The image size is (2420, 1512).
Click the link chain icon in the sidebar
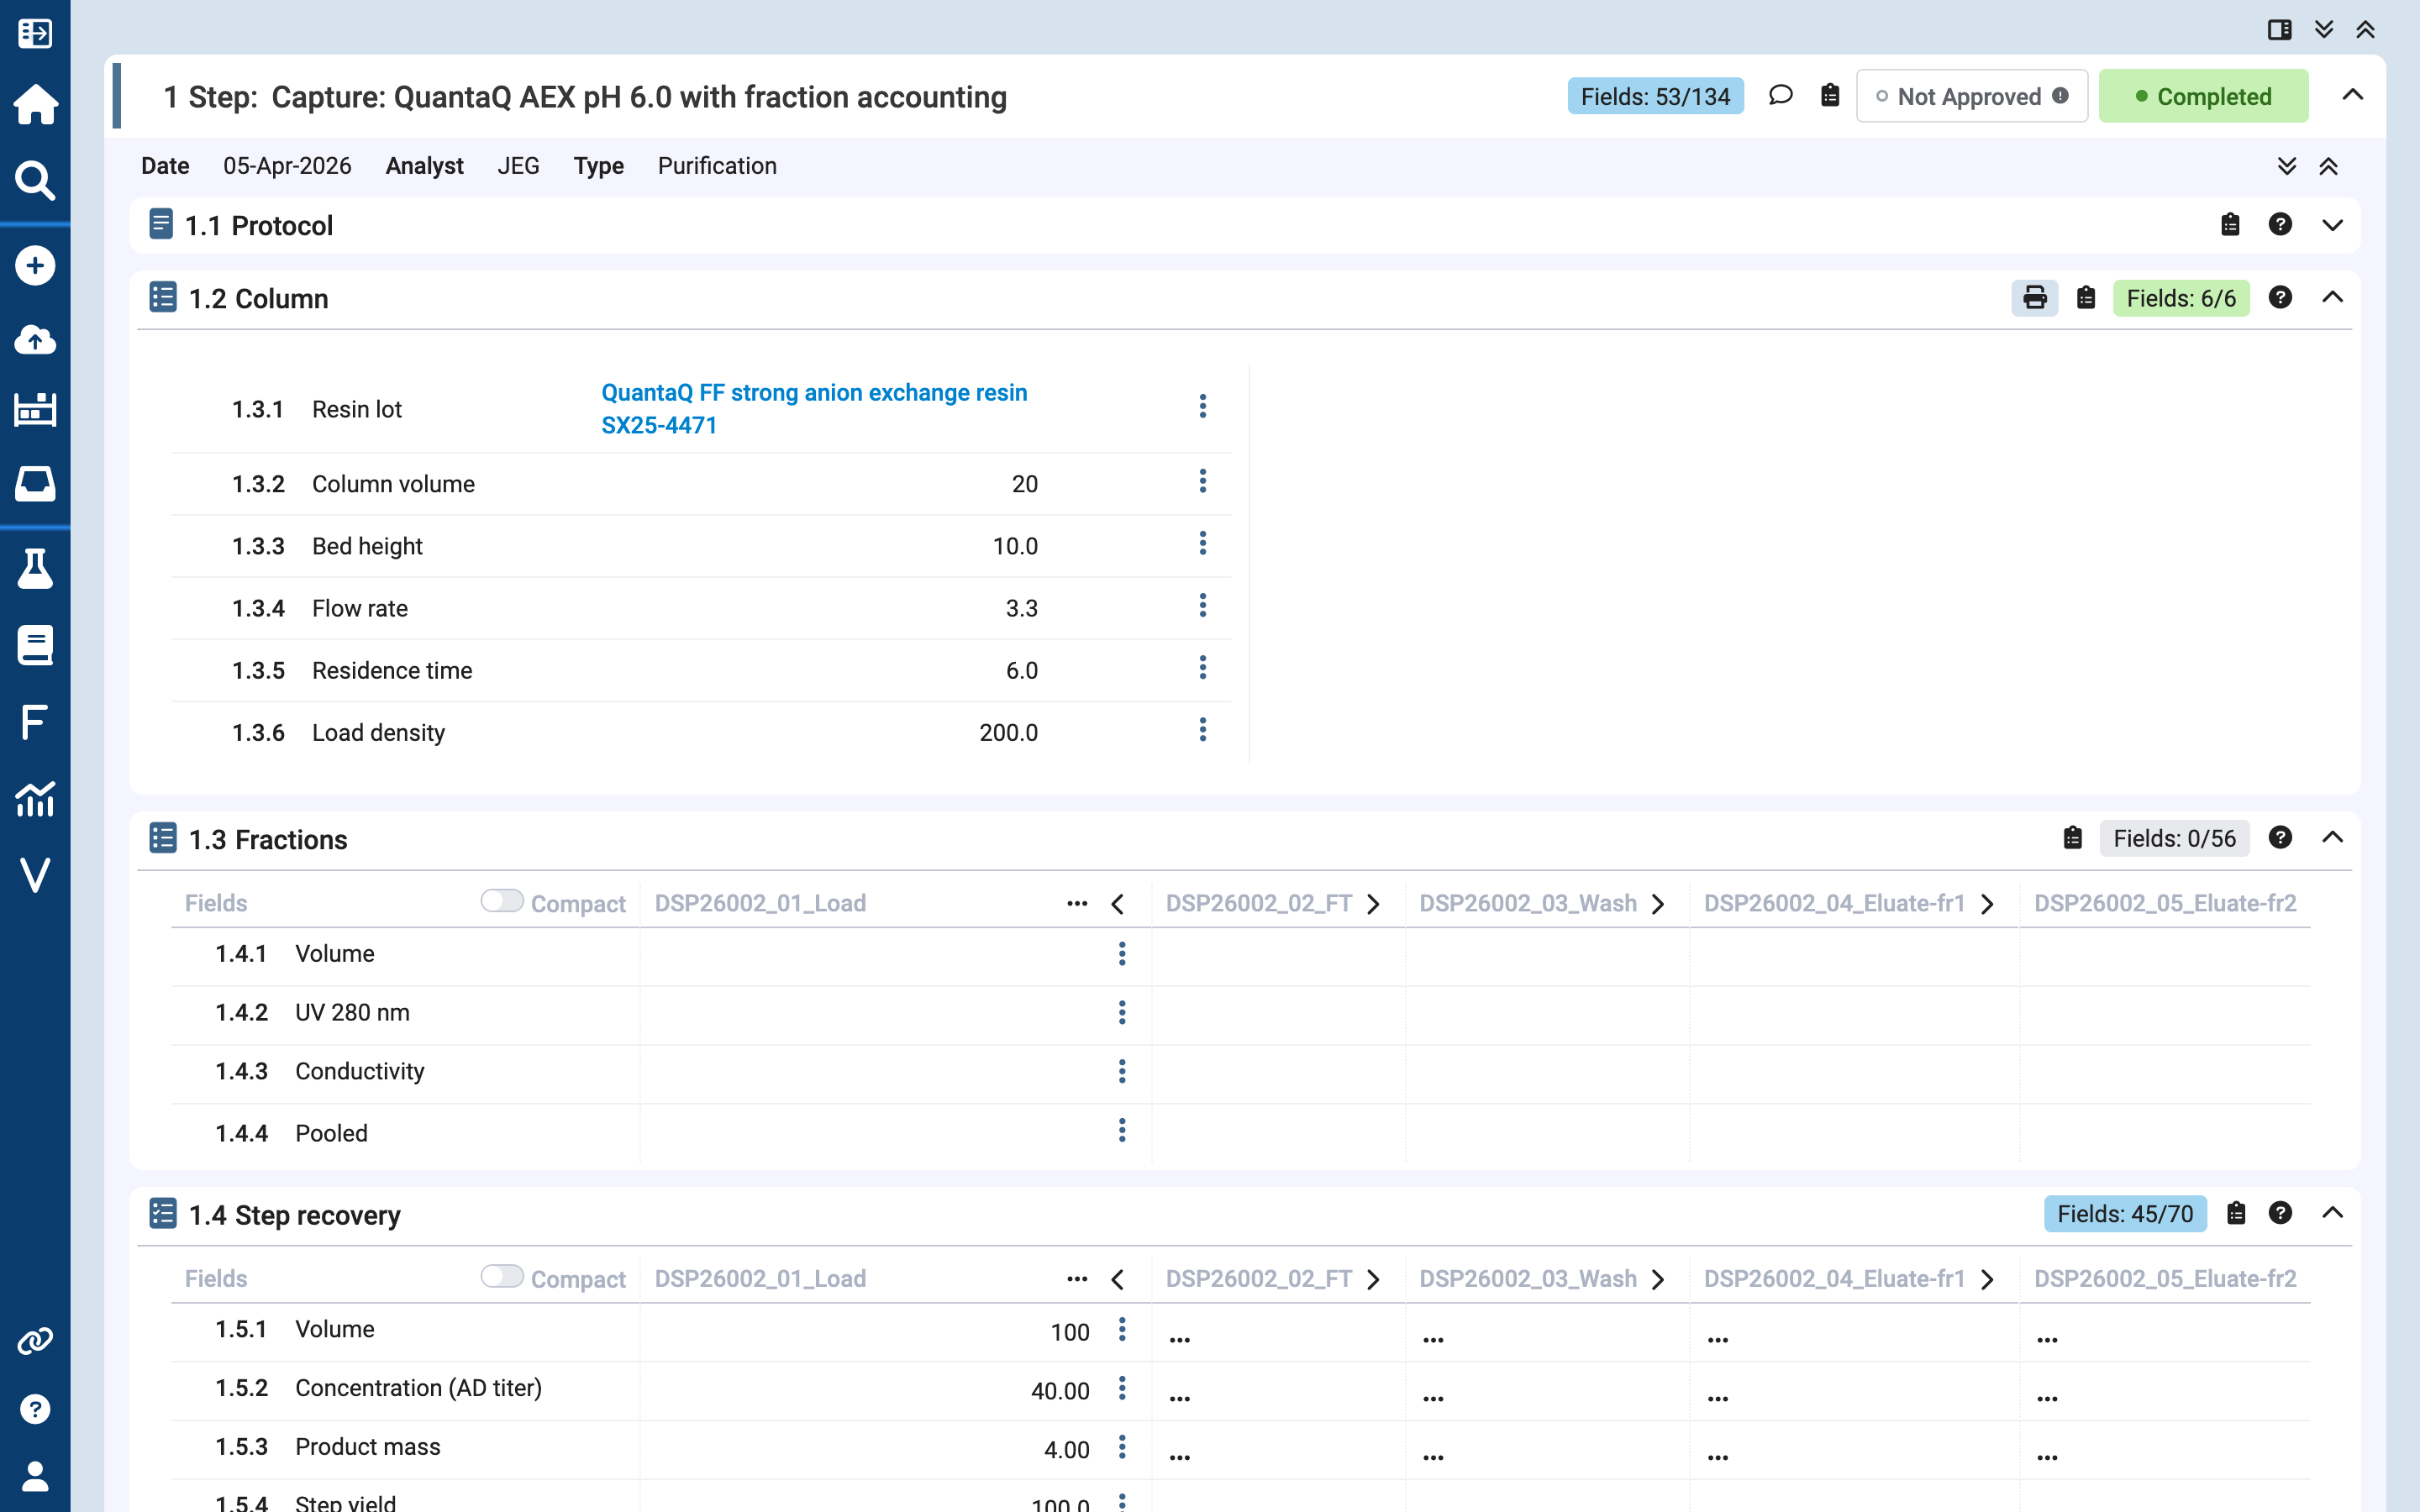(35, 1341)
